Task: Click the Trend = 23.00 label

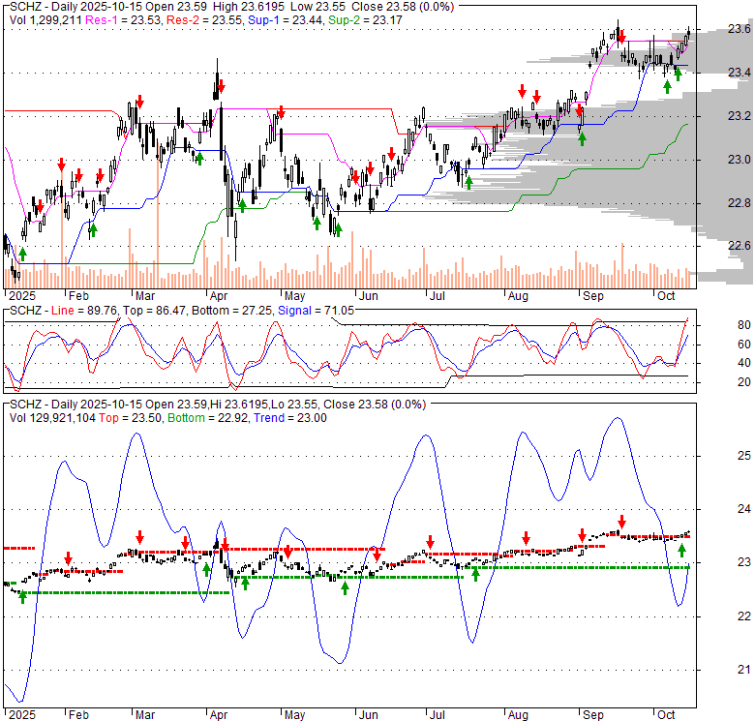Action: click(290, 418)
